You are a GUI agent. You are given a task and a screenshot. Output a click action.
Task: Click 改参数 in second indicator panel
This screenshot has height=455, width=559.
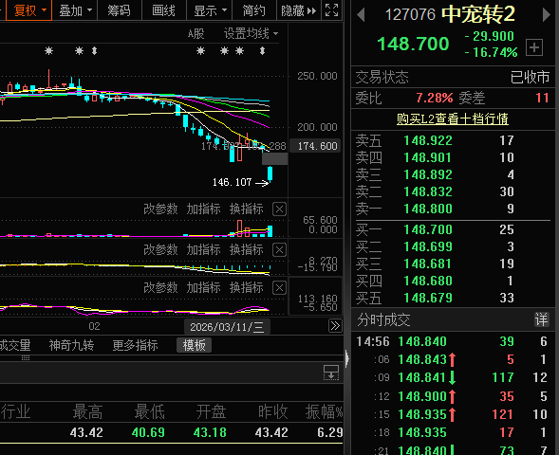pos(160,249)
